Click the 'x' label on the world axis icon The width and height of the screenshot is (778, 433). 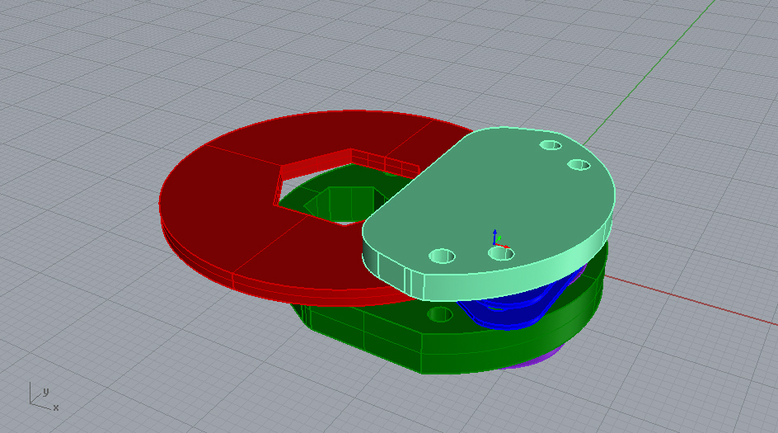(56, 407)
